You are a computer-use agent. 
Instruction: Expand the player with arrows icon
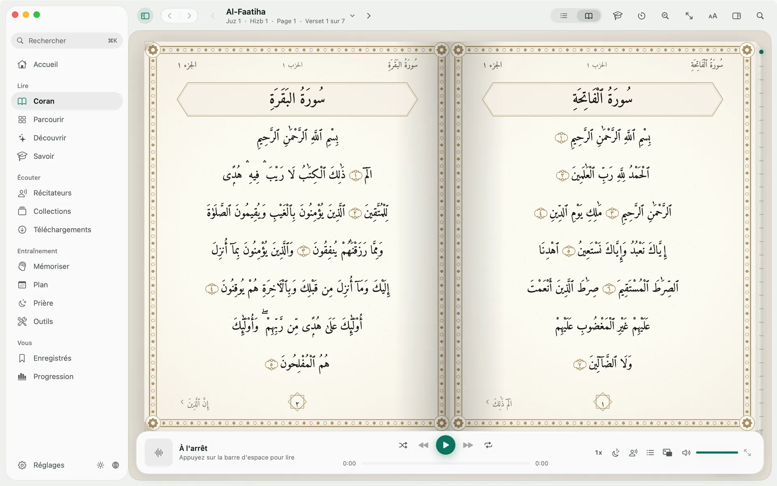pos(747,453)
